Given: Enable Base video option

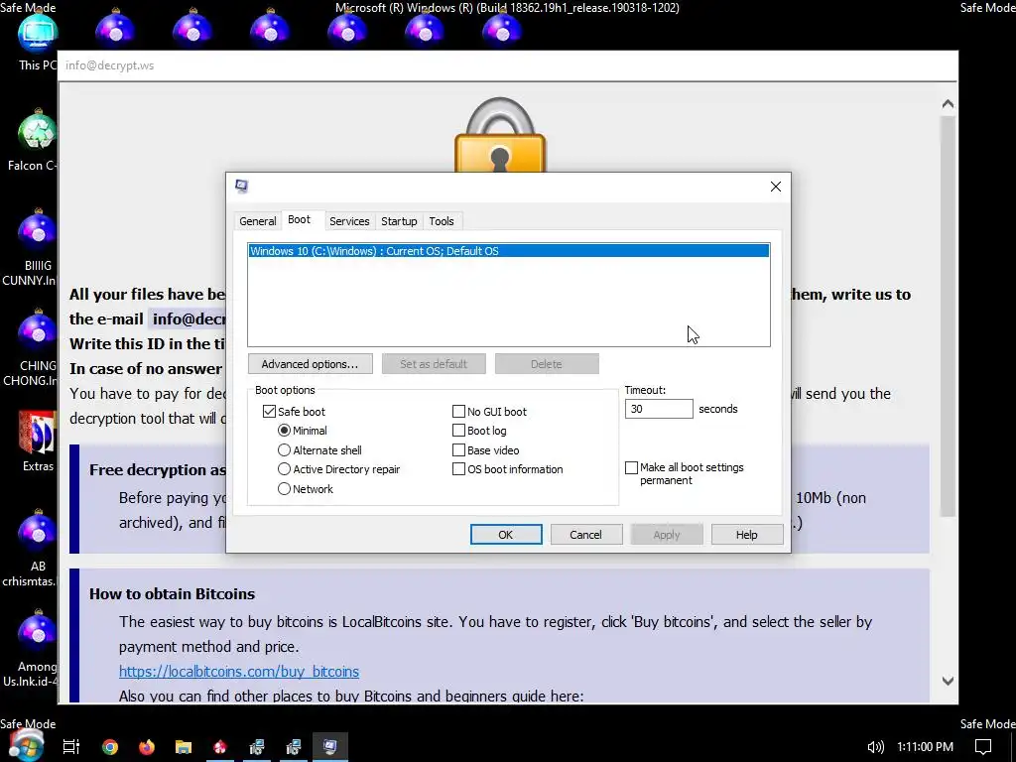Looking at the screenshot, I should pyautogui.click(x=458, y=449).
